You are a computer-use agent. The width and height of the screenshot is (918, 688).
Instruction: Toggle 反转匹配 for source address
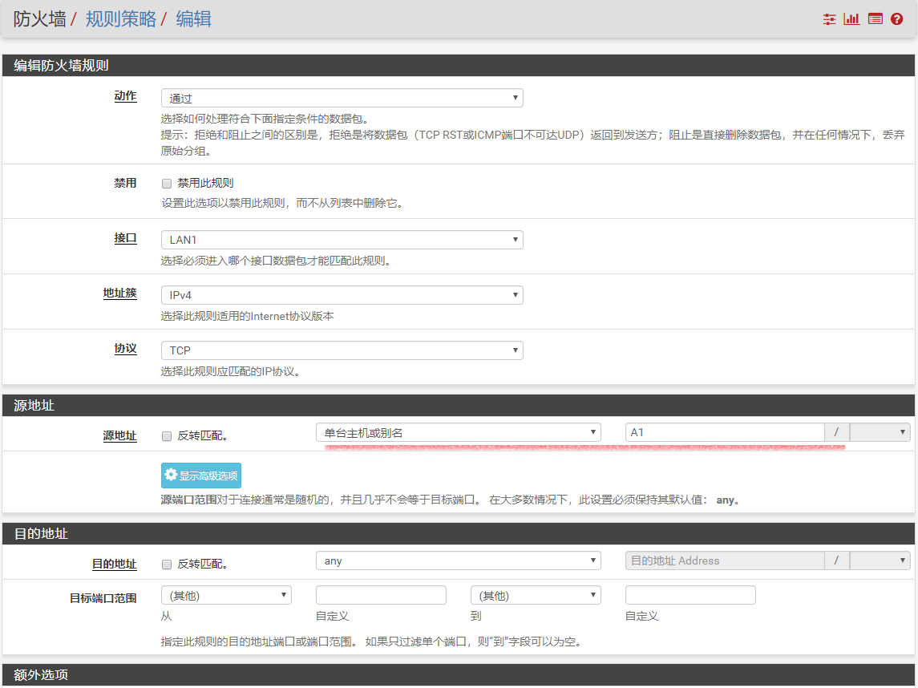(x=167, y=436)
